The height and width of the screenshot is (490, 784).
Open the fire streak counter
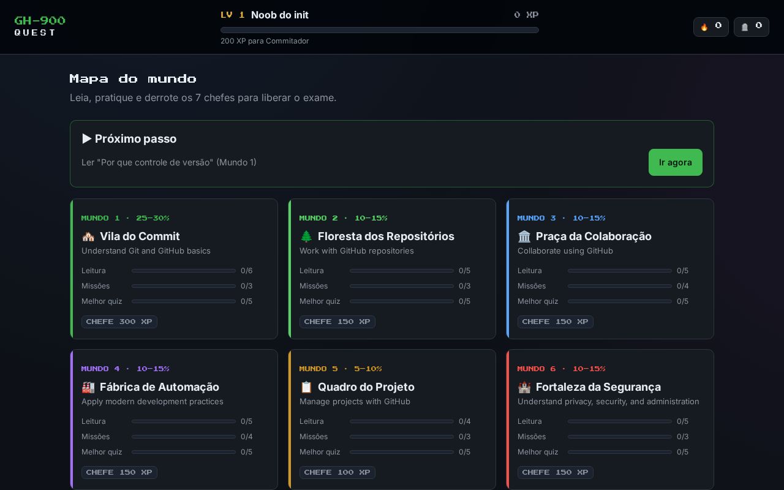click(711, 27)
